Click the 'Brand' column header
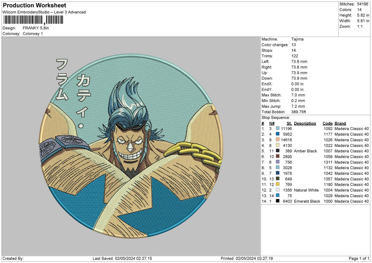 340,123
